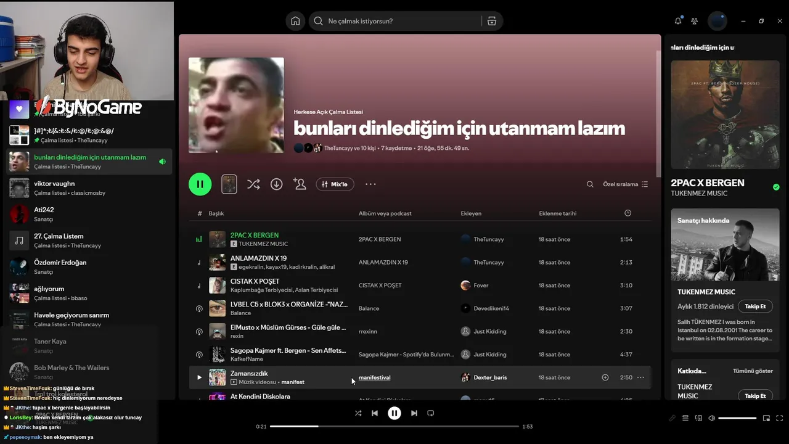
Task: Open more options for 'Zamansızdık' row
Action: [640, 377]
